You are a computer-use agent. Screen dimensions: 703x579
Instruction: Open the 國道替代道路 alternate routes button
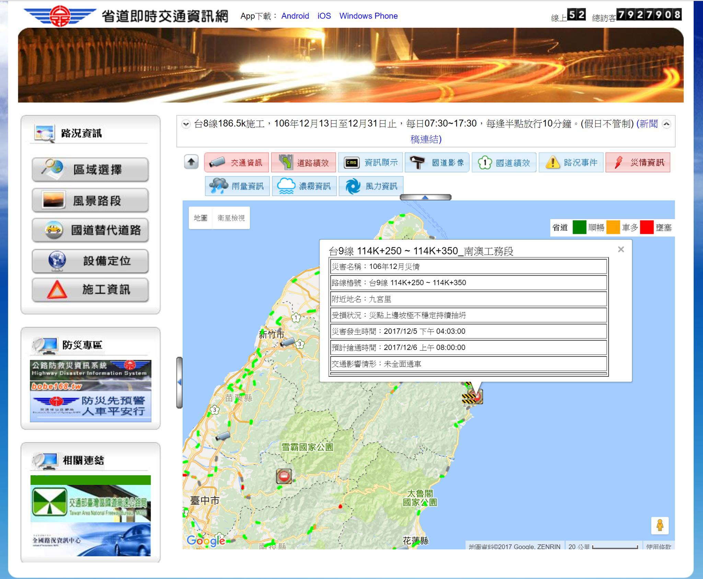[90, 230]
